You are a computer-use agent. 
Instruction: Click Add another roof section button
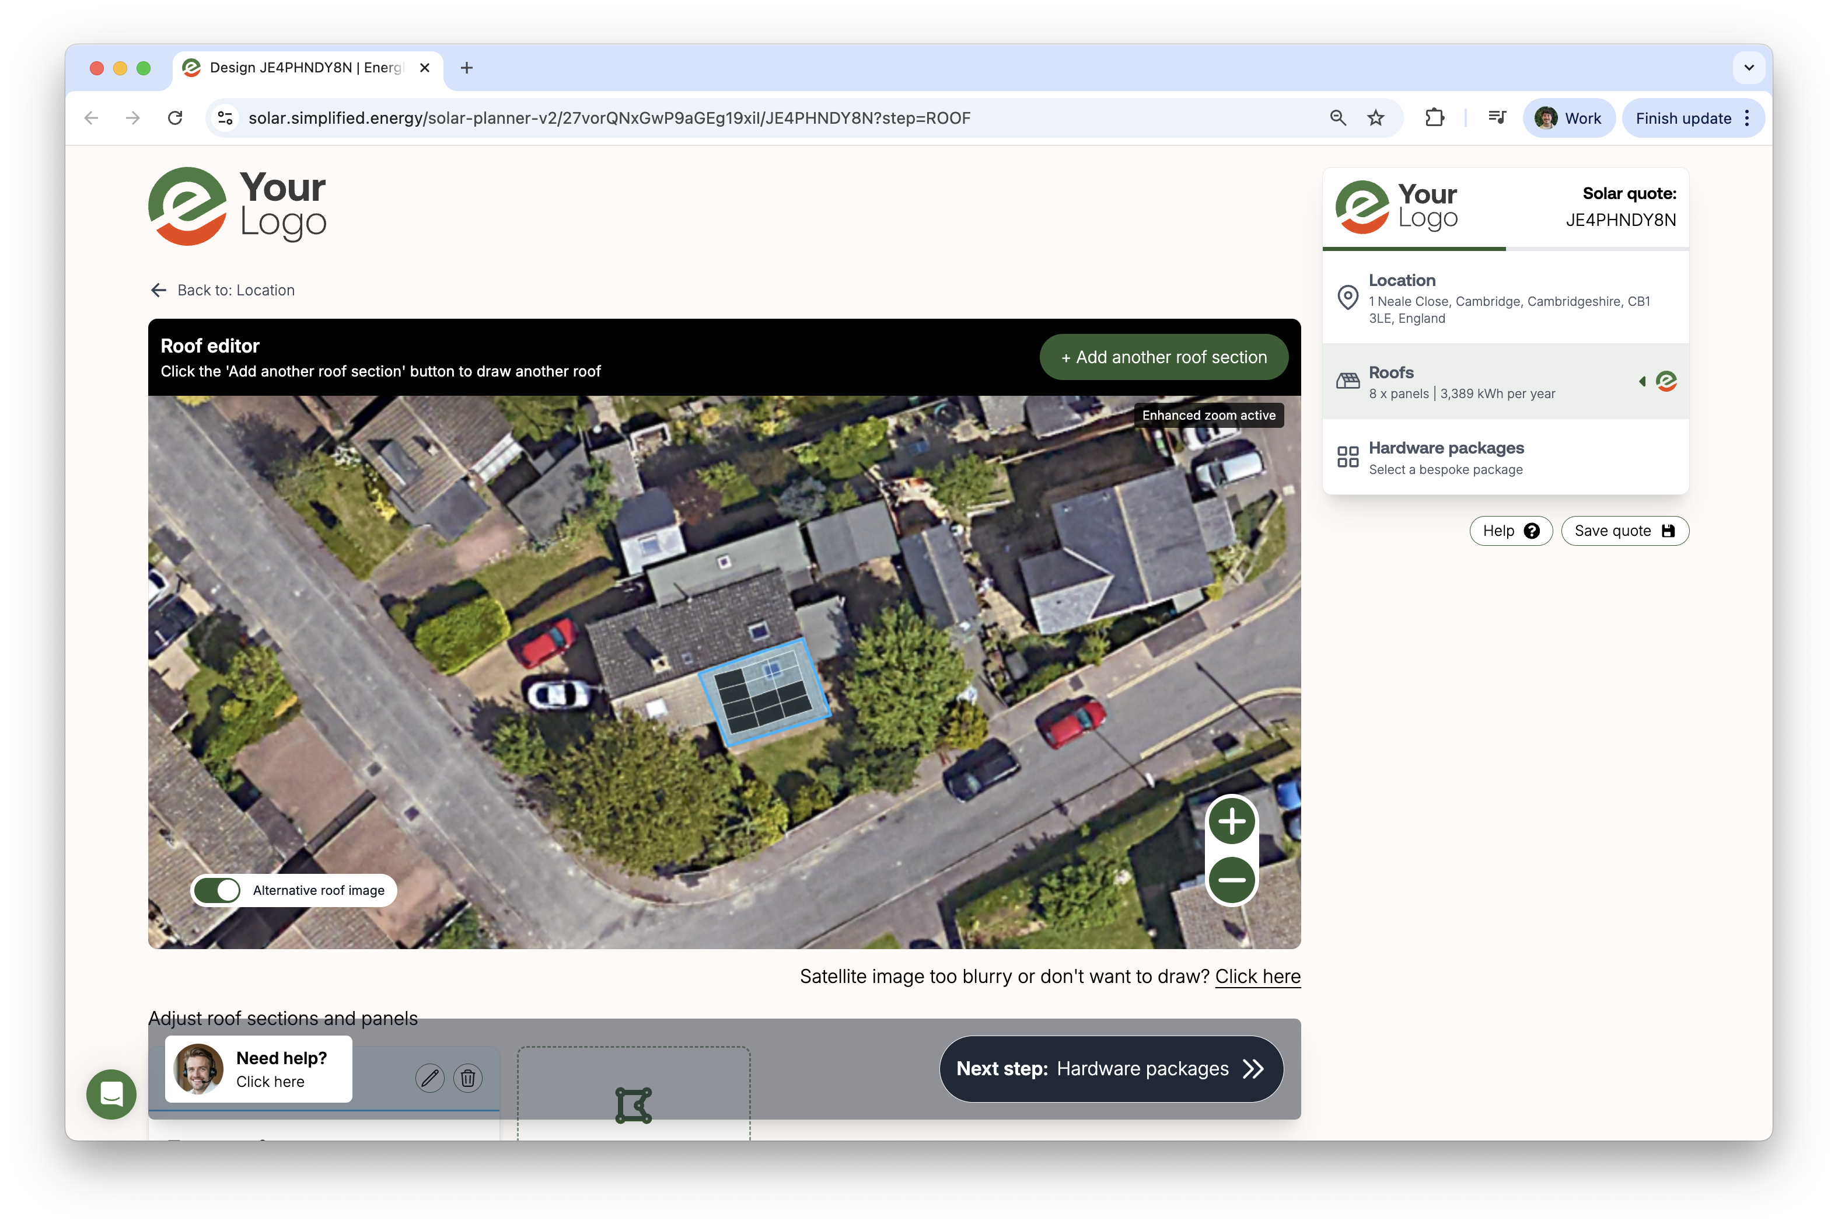coord(1163,357)
